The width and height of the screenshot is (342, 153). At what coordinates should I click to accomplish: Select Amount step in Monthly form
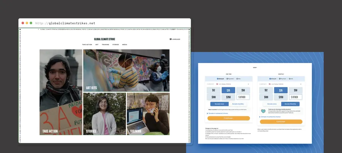272,79
